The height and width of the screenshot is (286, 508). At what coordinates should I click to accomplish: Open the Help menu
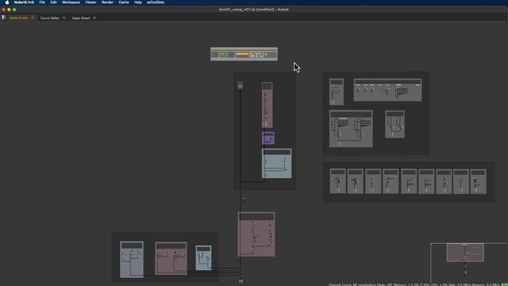[x=137, y=2]
